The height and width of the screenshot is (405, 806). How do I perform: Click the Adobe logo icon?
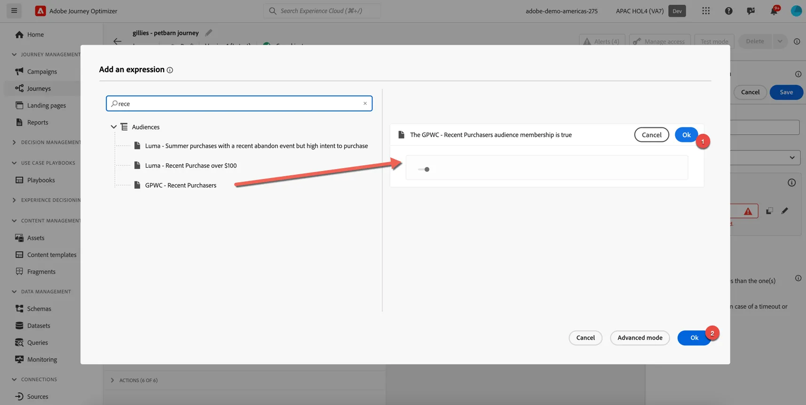[40, 11]
